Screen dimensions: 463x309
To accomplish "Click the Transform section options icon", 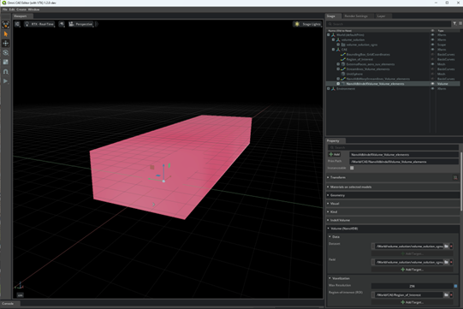I will [x=455, y=177].
